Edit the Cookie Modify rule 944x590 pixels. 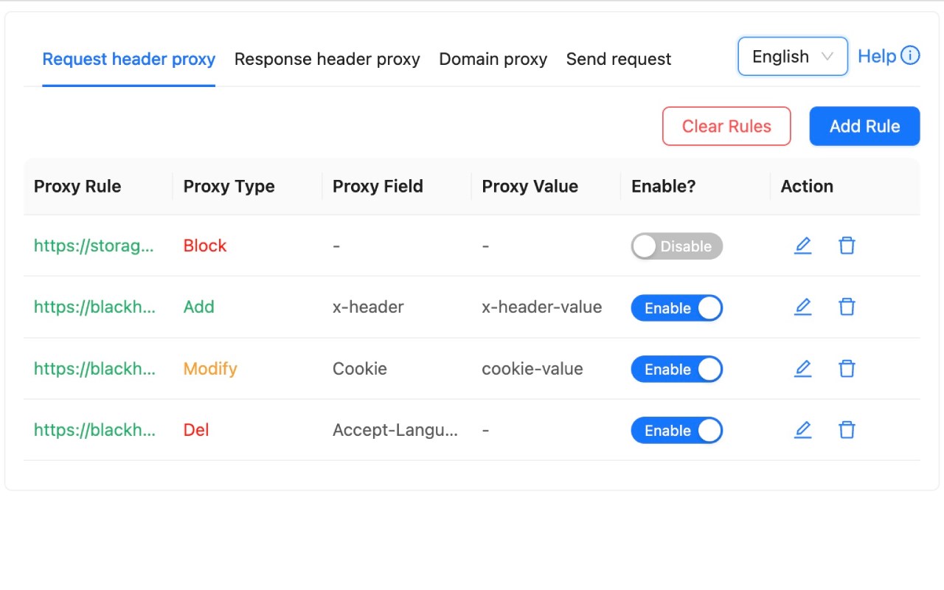[x=802, y=368]
